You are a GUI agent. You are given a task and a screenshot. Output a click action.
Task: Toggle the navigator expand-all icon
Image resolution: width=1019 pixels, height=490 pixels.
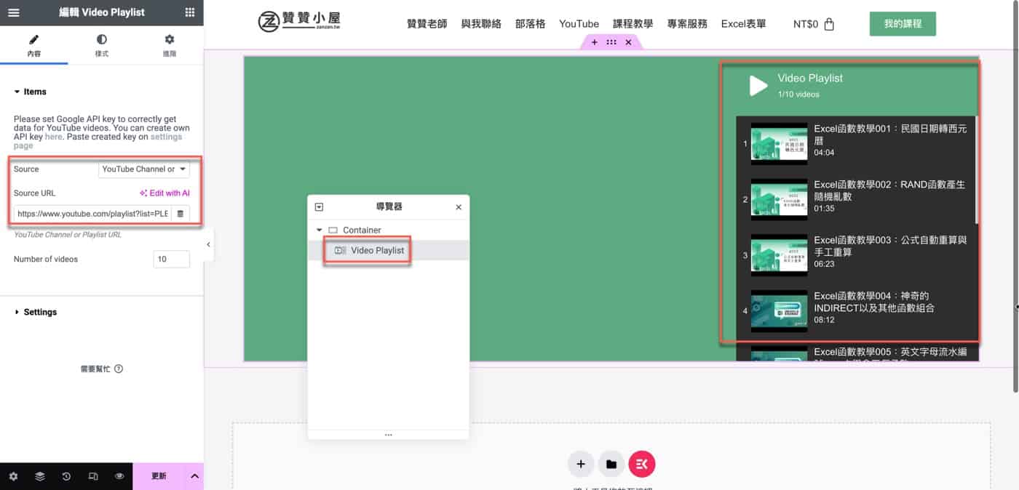pyautogui.click(x=319, y=207)
